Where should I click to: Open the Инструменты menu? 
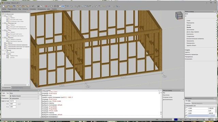click(42, 9)
